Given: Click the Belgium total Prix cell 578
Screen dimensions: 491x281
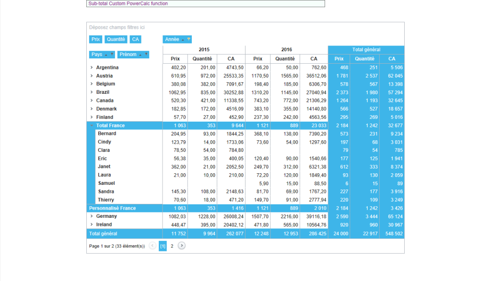Looking at the screenshot, I should tap(339, 84).
